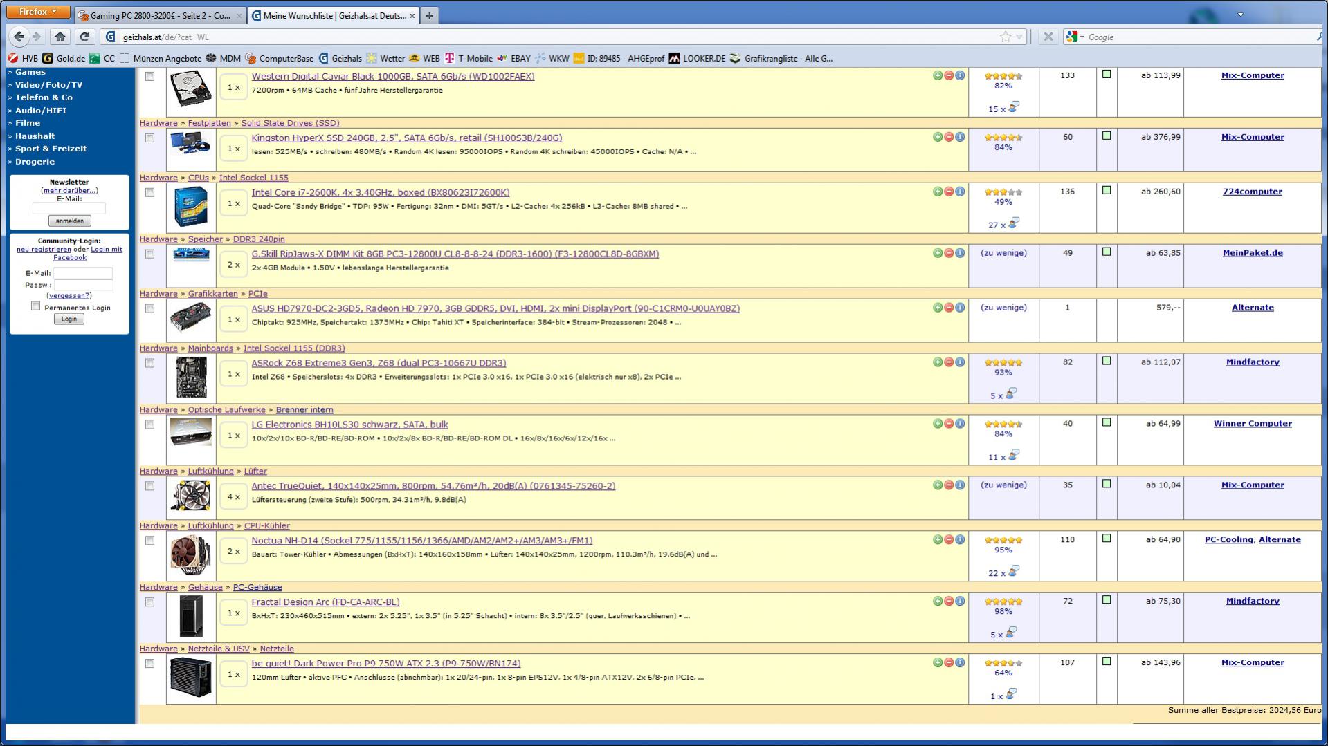Click the quantity box of Antec TrueQuiet
This screenshot has height=746, width=1328.
(233, 497)
